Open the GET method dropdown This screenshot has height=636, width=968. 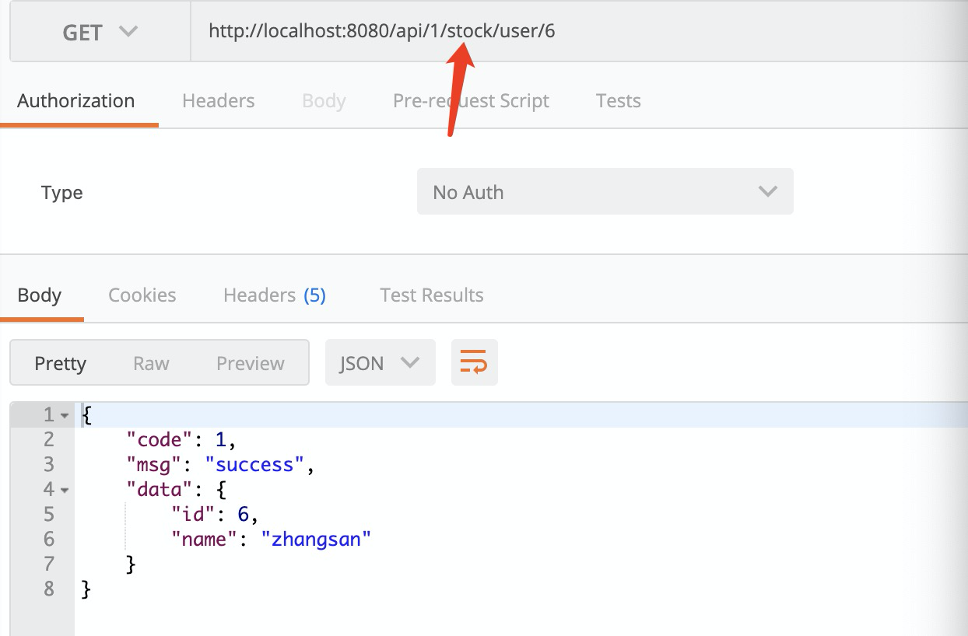[x=100, y=33]
